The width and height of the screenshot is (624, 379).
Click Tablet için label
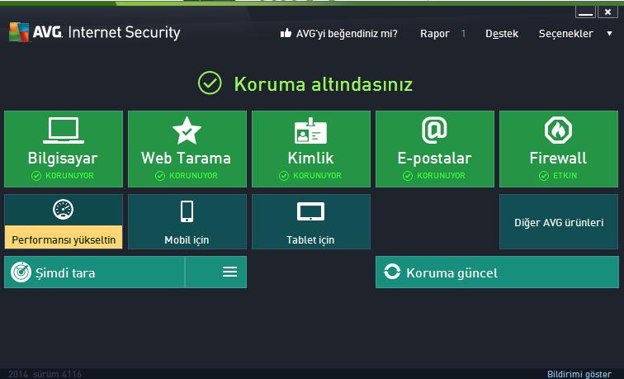pos(310,240)
